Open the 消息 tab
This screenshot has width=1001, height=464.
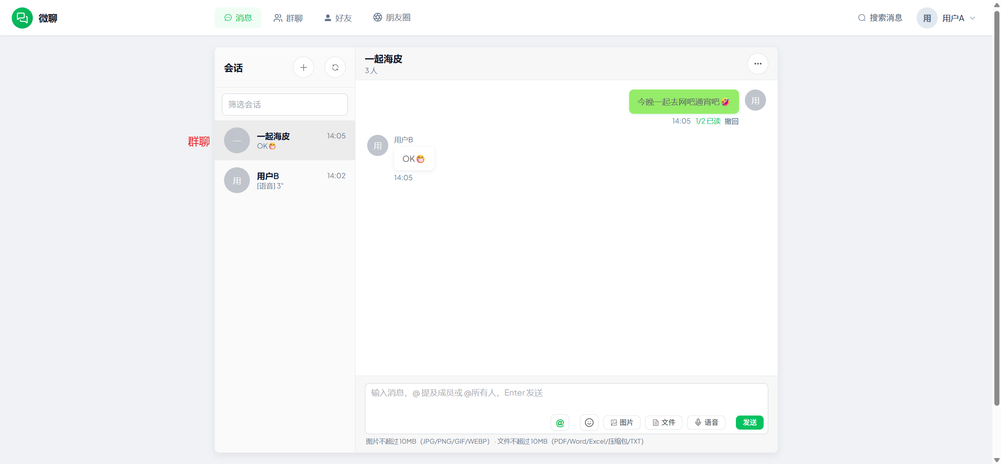click(x=238, y=18)
